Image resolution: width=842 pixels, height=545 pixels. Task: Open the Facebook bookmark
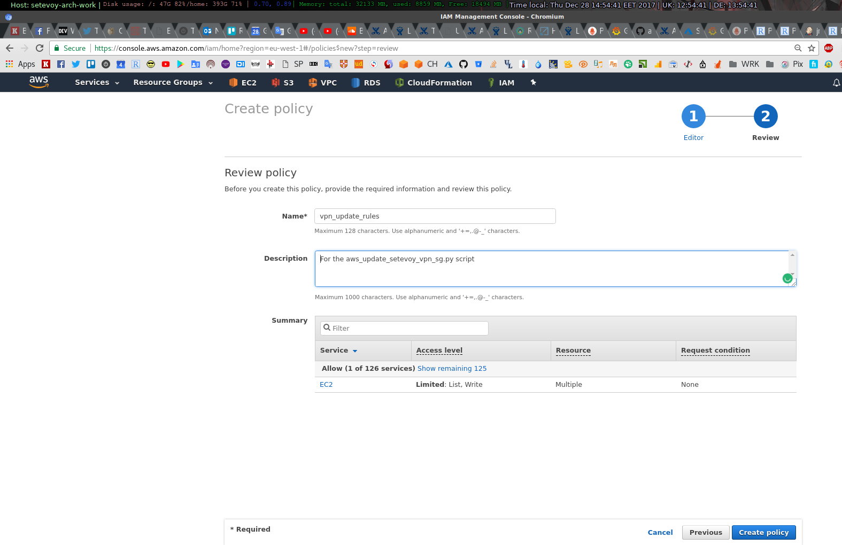(x=61, y=64)
